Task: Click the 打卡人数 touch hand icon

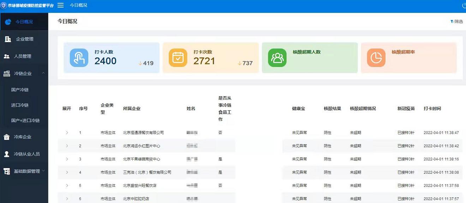Action: [x=79, y=58]
